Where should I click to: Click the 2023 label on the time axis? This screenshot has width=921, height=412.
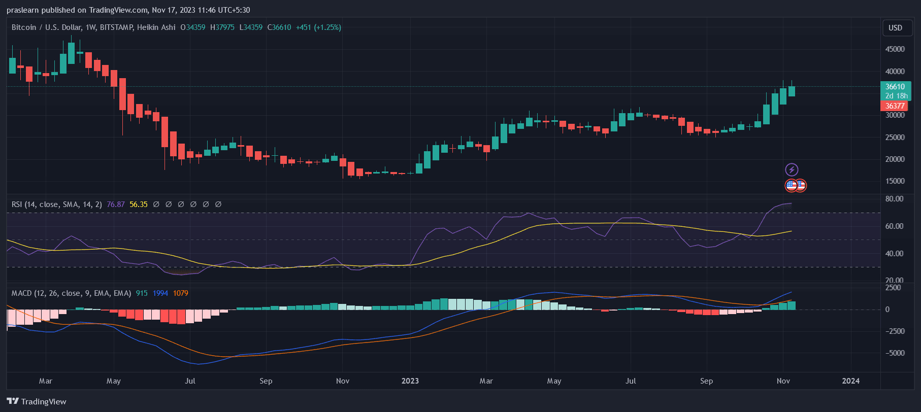click(410, 381)
